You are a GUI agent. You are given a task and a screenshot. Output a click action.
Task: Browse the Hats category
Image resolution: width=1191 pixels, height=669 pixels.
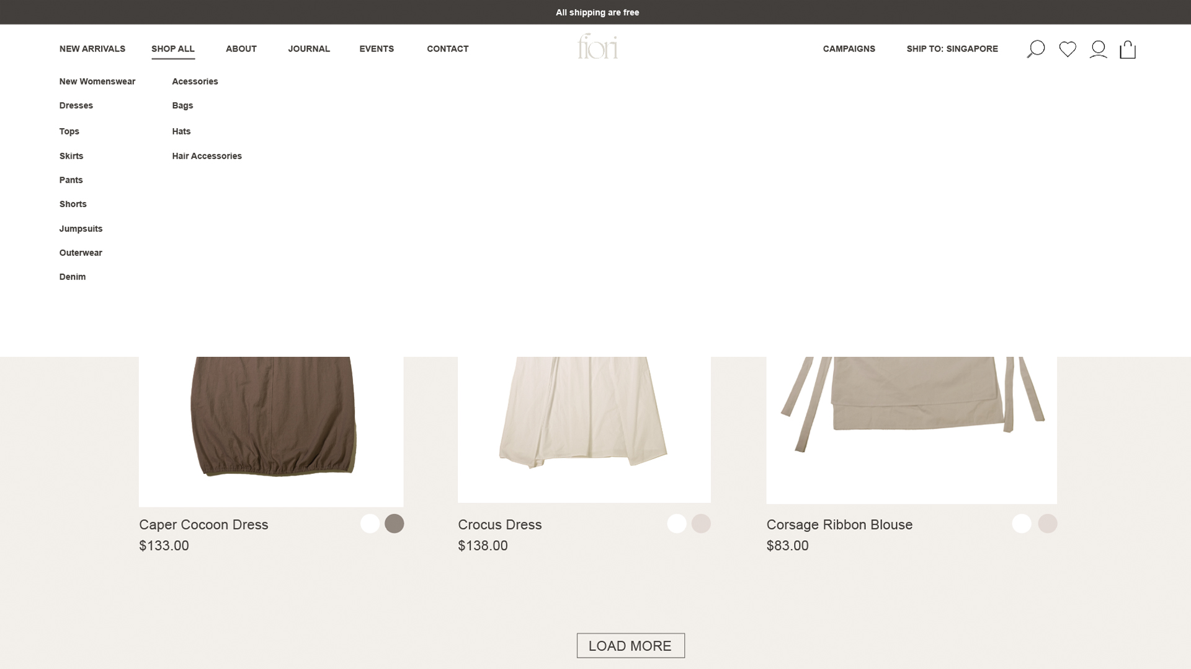click(181, 131)
